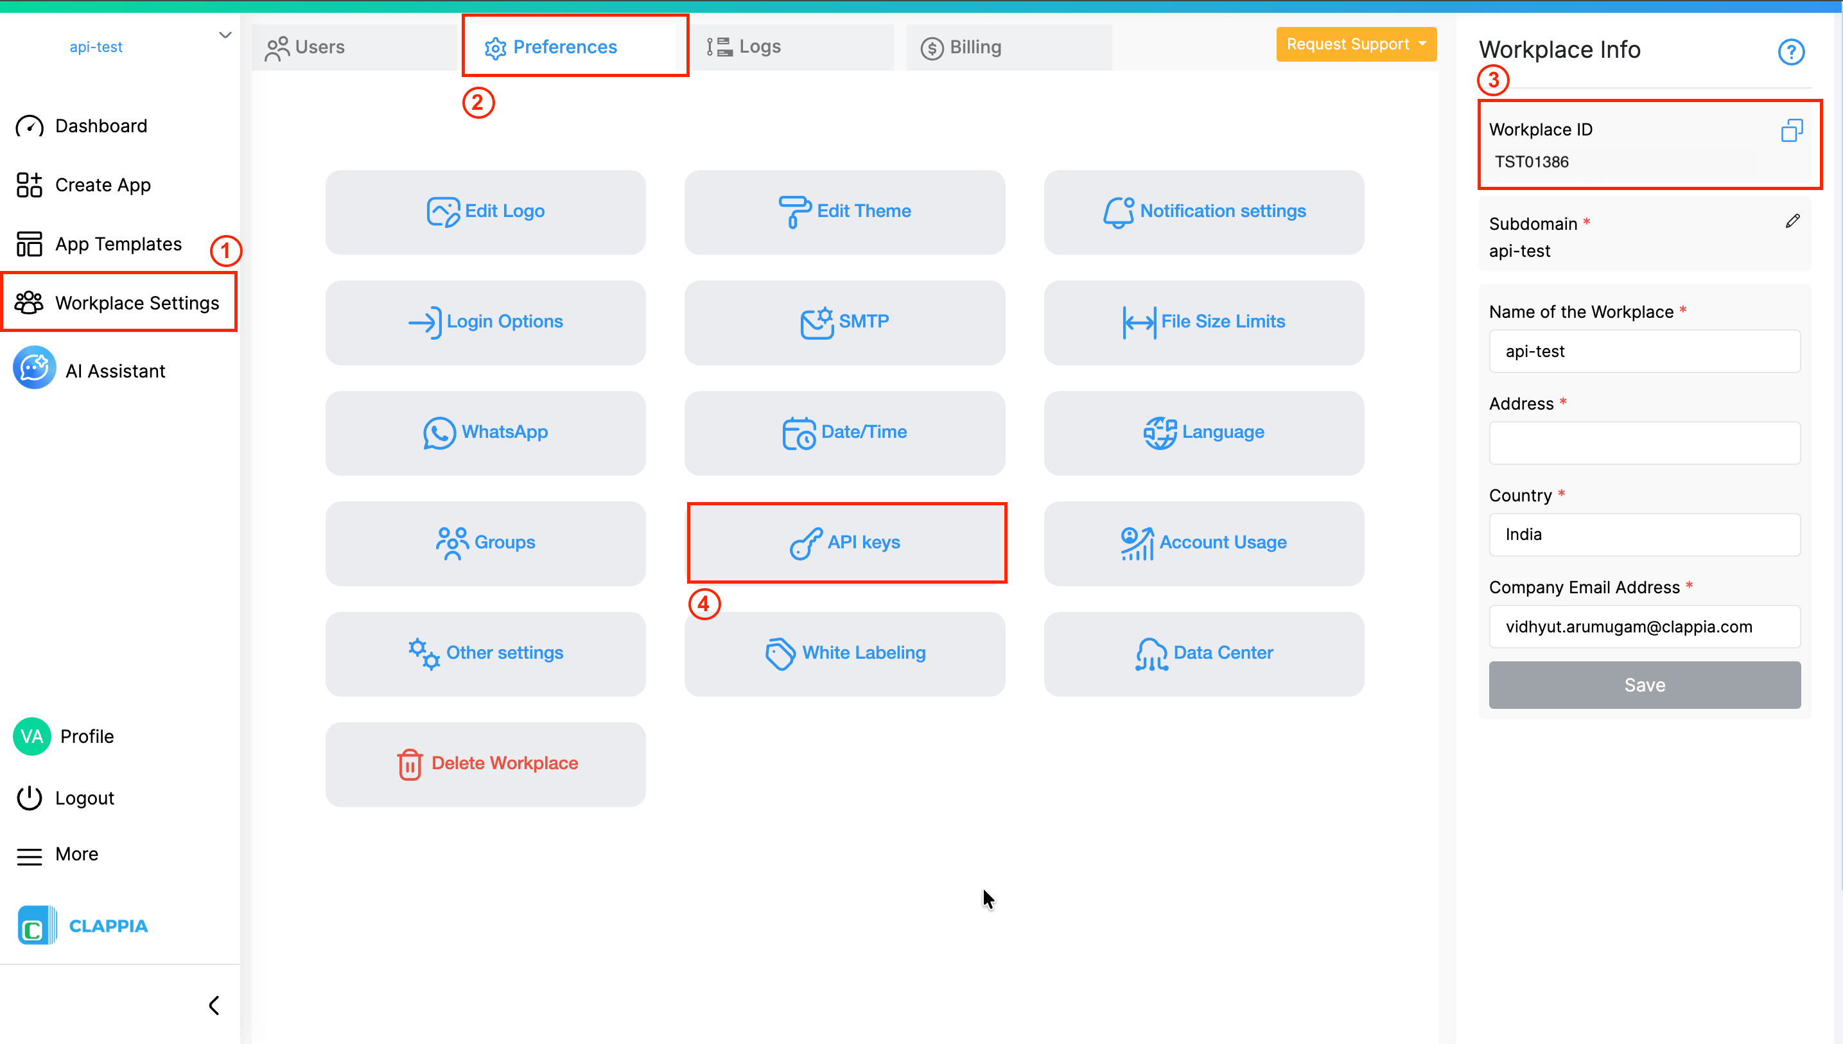Open SMTP settings
Image resolution: width=1843 pixels, height=1044 pixels.
coord(845,322)
